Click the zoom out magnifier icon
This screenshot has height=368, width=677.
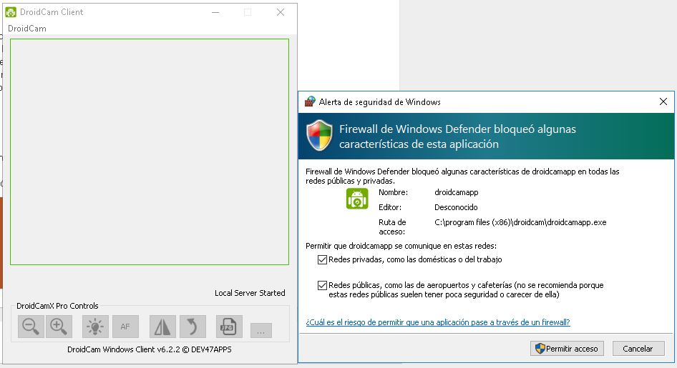(31, 327)
